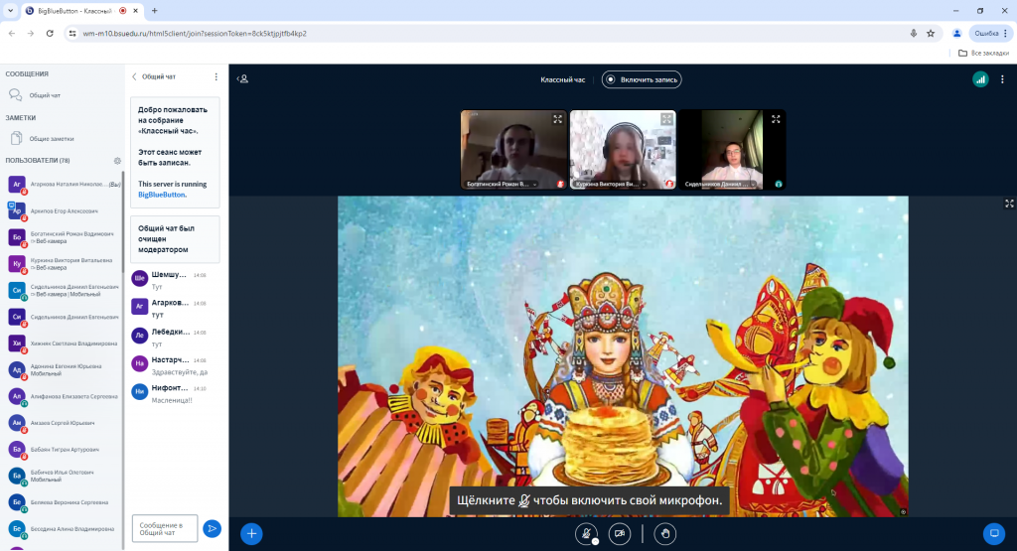Click users list scrollbar
Viewport: 1017px width, 551px height.
point(122,221)
